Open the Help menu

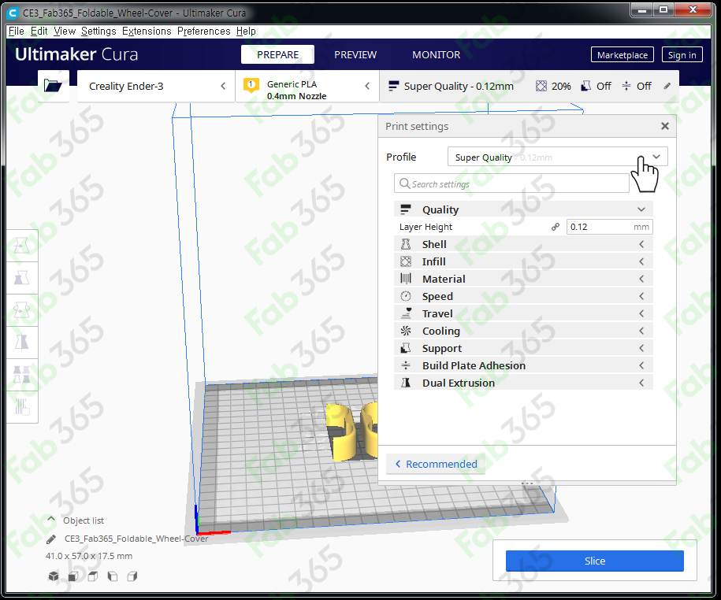[246, 31]
